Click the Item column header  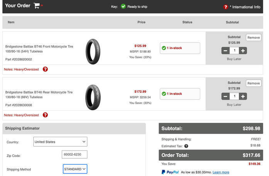click(11, 22)
